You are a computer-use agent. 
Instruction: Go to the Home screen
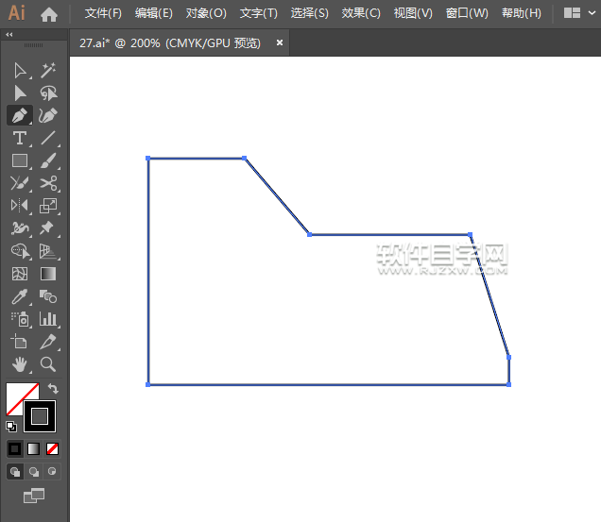click(49, 14)
